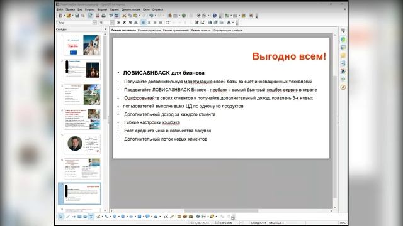Open the Файл menu

tap(60, 9)
